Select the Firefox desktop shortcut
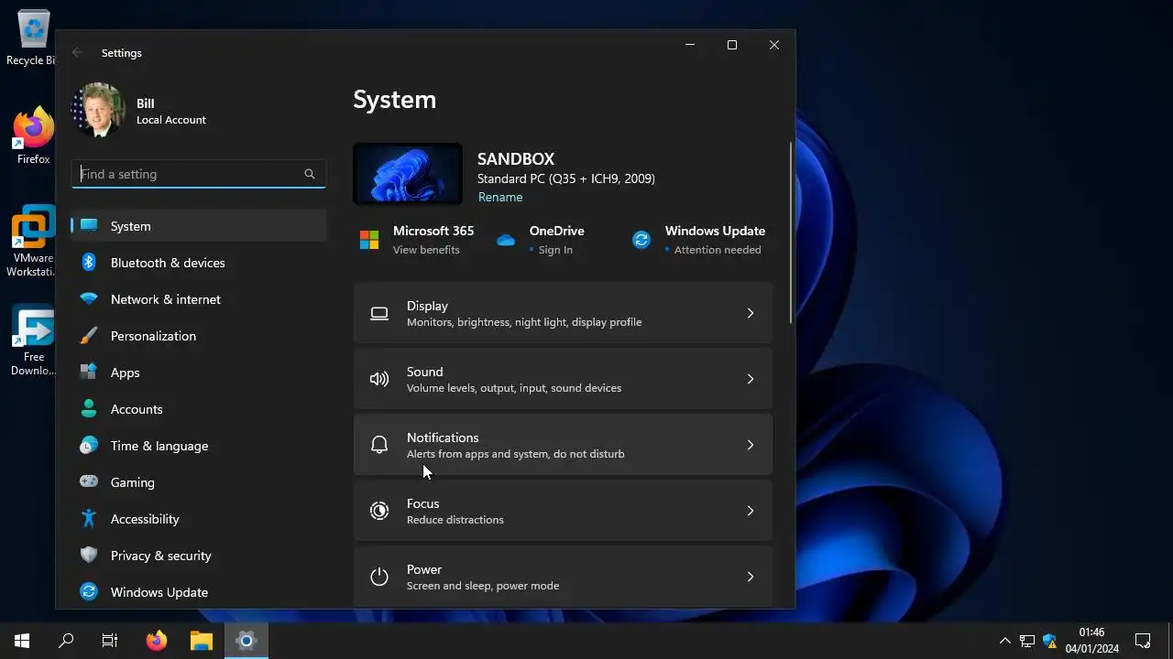This screenshot has height=659, width=1173. pyautogui.click(x=33, y=137)
